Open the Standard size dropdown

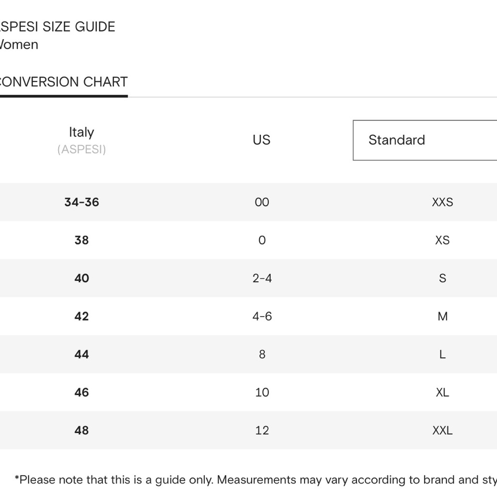point(425,140)
